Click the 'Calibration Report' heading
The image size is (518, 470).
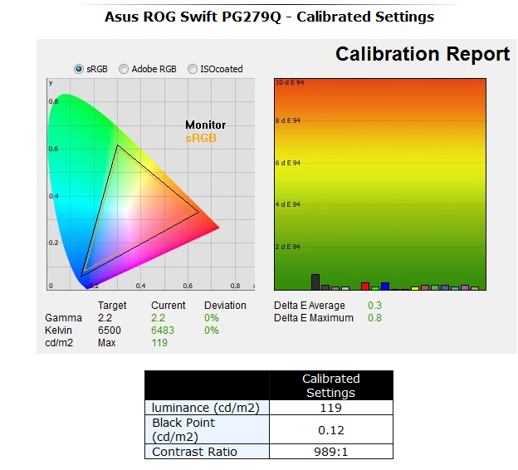[x=423, y=54]
